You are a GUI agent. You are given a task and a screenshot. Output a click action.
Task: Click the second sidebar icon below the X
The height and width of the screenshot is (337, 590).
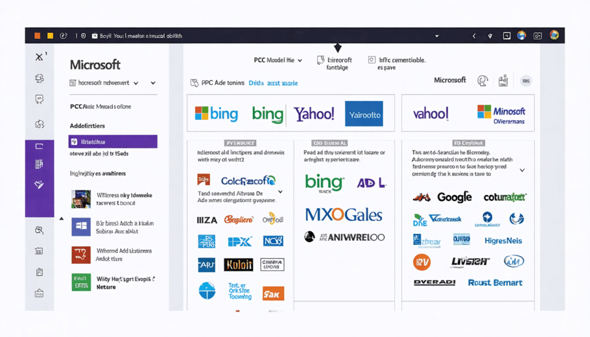tap(40, 78)
